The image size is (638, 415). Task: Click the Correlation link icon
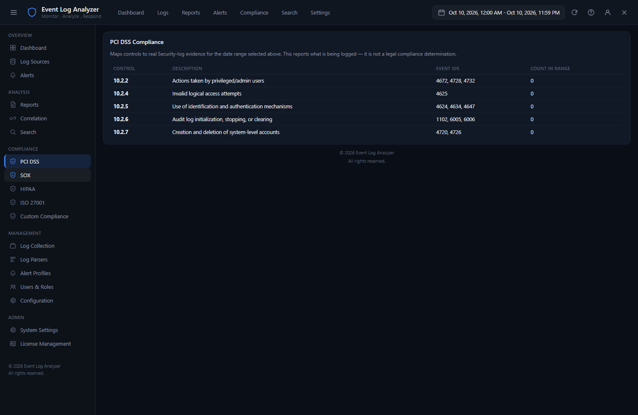click(13, 118)
